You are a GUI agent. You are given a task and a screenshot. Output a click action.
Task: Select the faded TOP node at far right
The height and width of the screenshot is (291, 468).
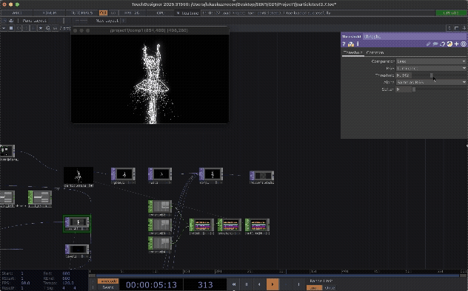point(261,177)
